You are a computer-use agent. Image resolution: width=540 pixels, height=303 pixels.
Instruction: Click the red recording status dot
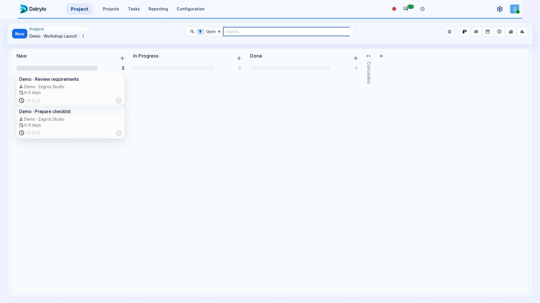[x=394, y=9]
